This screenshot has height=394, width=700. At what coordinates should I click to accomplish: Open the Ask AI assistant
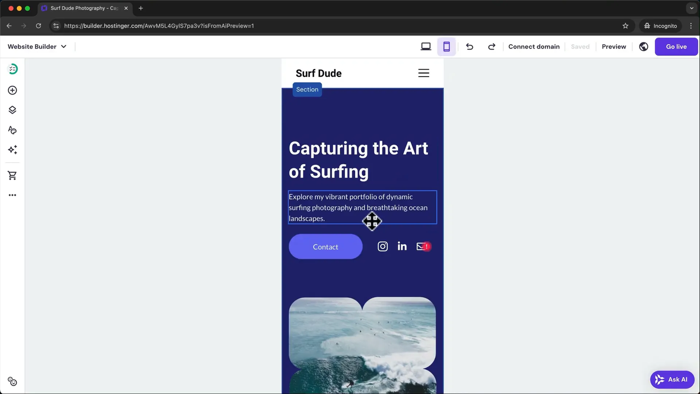[672, 380]
